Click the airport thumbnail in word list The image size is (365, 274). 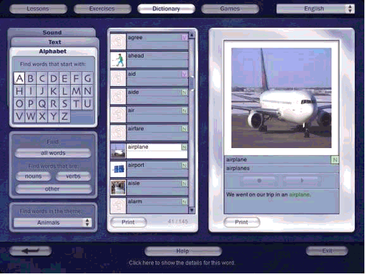coord(118,169)
